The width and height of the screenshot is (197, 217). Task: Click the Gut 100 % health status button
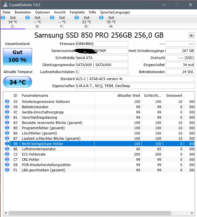coord(18,57)
